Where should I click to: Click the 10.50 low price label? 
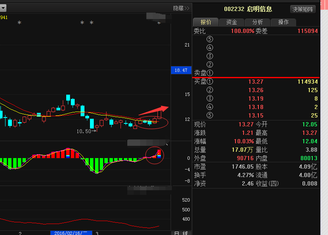pyautogui.click(x=85, y=131)
